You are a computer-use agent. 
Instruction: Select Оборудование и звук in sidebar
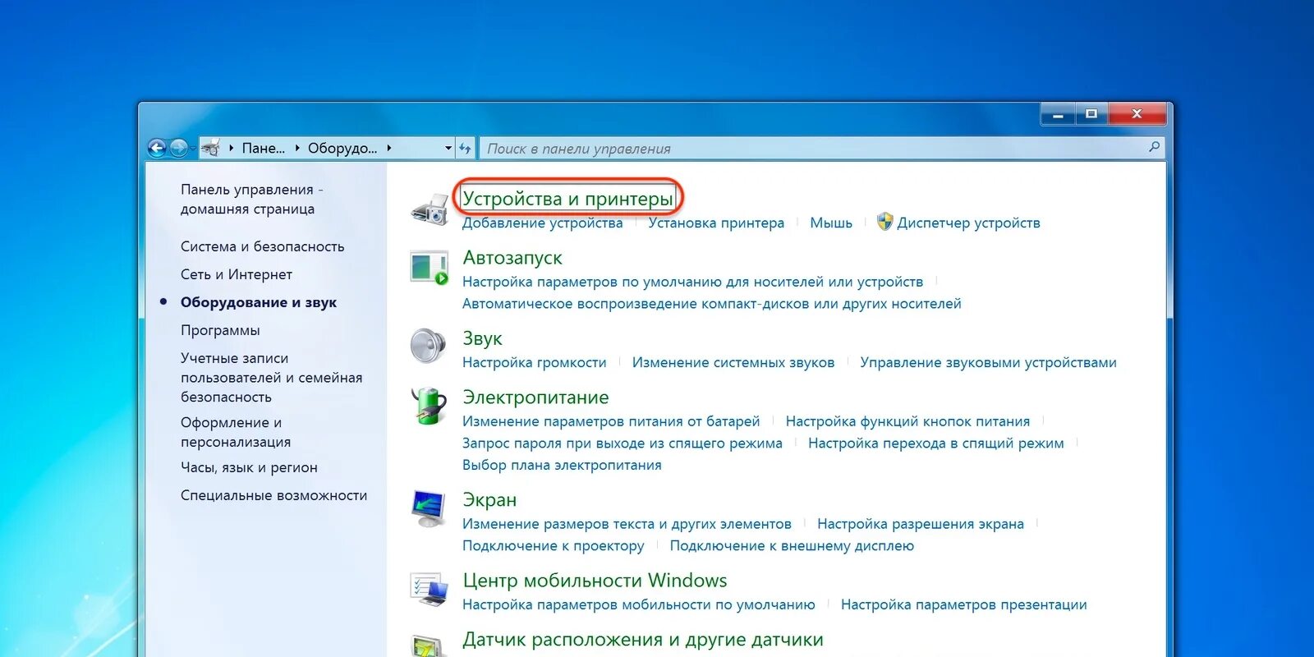tap(258, 302)
